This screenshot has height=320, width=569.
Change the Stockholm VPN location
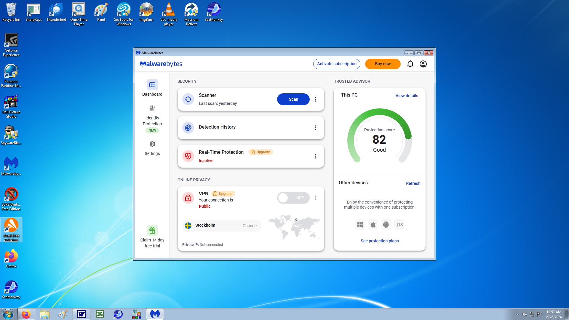pos(250,226)
